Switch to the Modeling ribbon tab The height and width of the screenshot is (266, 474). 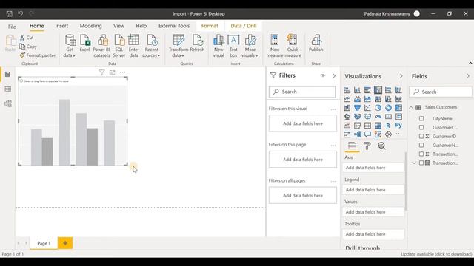90,26
